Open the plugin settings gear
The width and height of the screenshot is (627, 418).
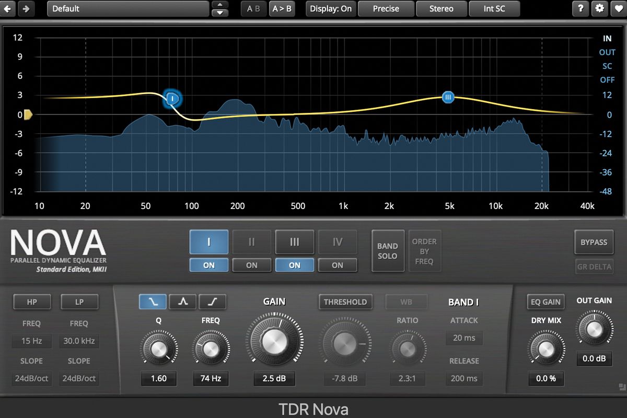coord(599,9)
